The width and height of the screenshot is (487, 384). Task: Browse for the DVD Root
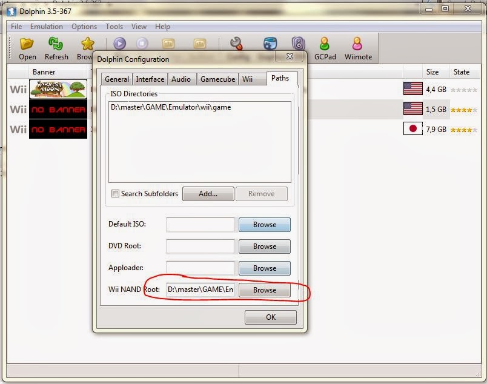click(265, 247)
